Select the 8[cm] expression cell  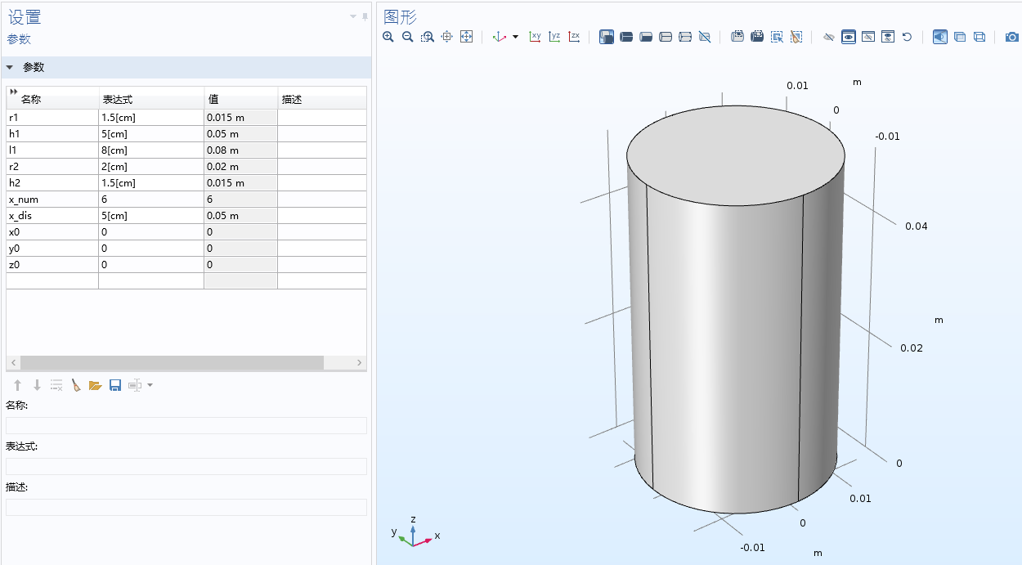point(151,150)
